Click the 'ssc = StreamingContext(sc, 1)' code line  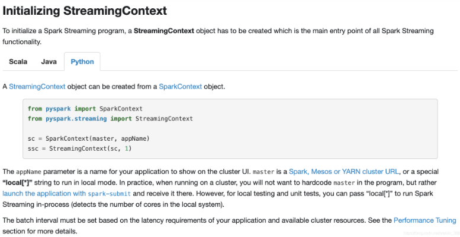(80, 148)
